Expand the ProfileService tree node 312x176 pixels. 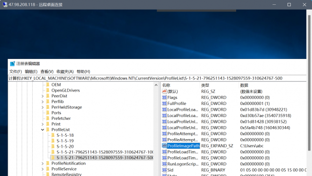tap(43, 169)
